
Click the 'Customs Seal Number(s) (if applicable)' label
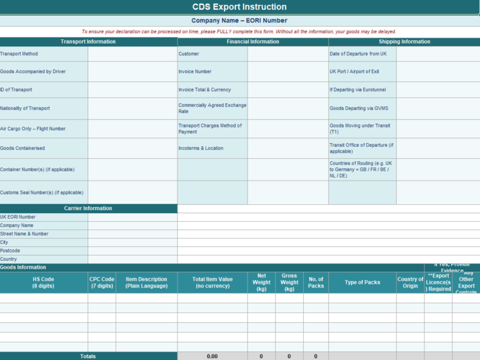point(42,192)
